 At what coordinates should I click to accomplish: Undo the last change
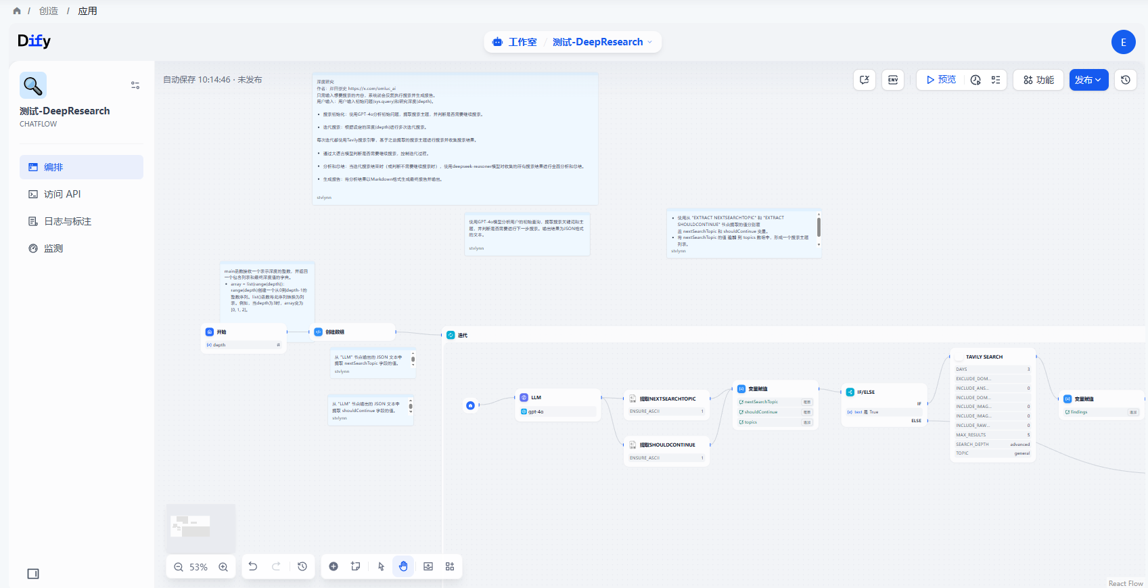point(253,566)
